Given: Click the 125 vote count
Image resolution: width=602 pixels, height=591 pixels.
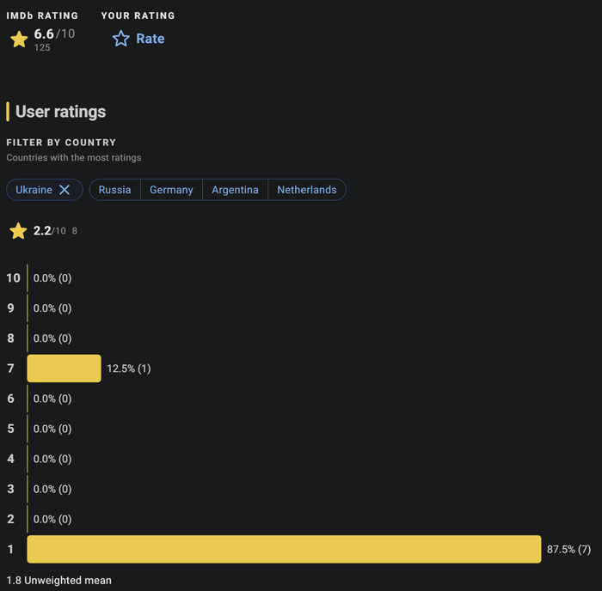Looking at the screenshot, I should tap(42, 47).
